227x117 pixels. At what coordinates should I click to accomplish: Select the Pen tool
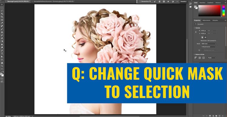2,50
